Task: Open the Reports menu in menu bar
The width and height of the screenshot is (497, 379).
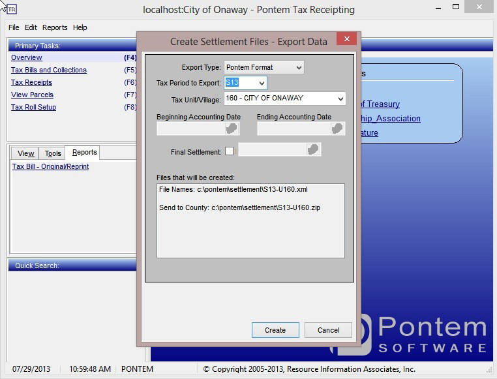Action: coord(55,27)
